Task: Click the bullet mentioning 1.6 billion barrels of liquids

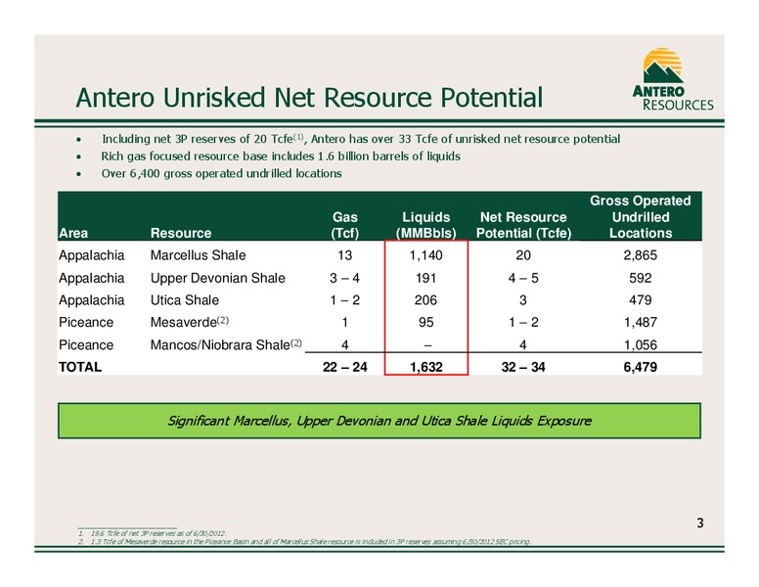Action: point(281,157)
